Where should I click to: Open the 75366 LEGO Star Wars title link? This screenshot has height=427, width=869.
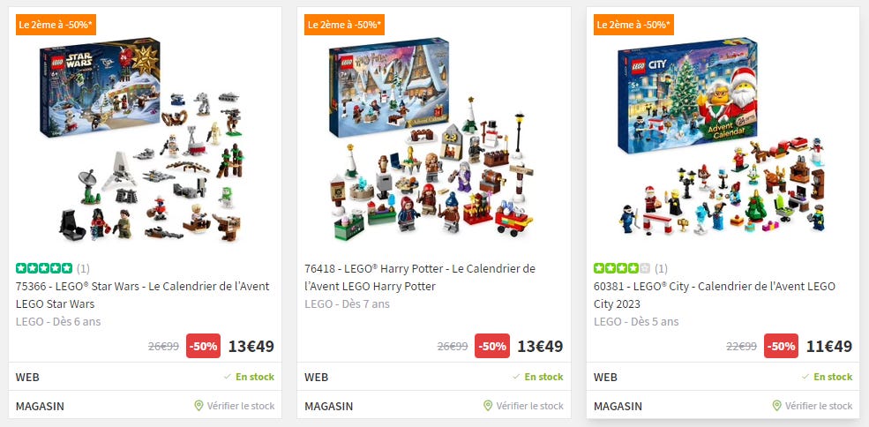coord(142,295)
